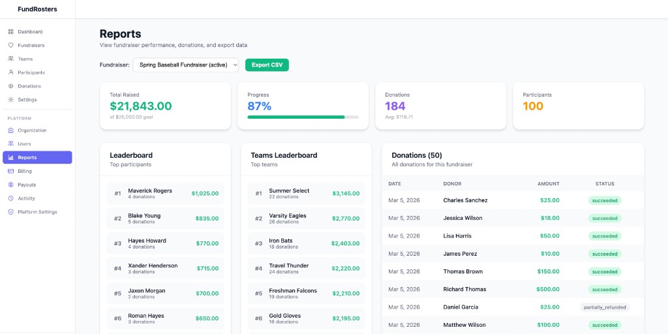The width and height of the screenshot is (668, 334).
Task: Click the Billing card icon
Action: point(11,171)
